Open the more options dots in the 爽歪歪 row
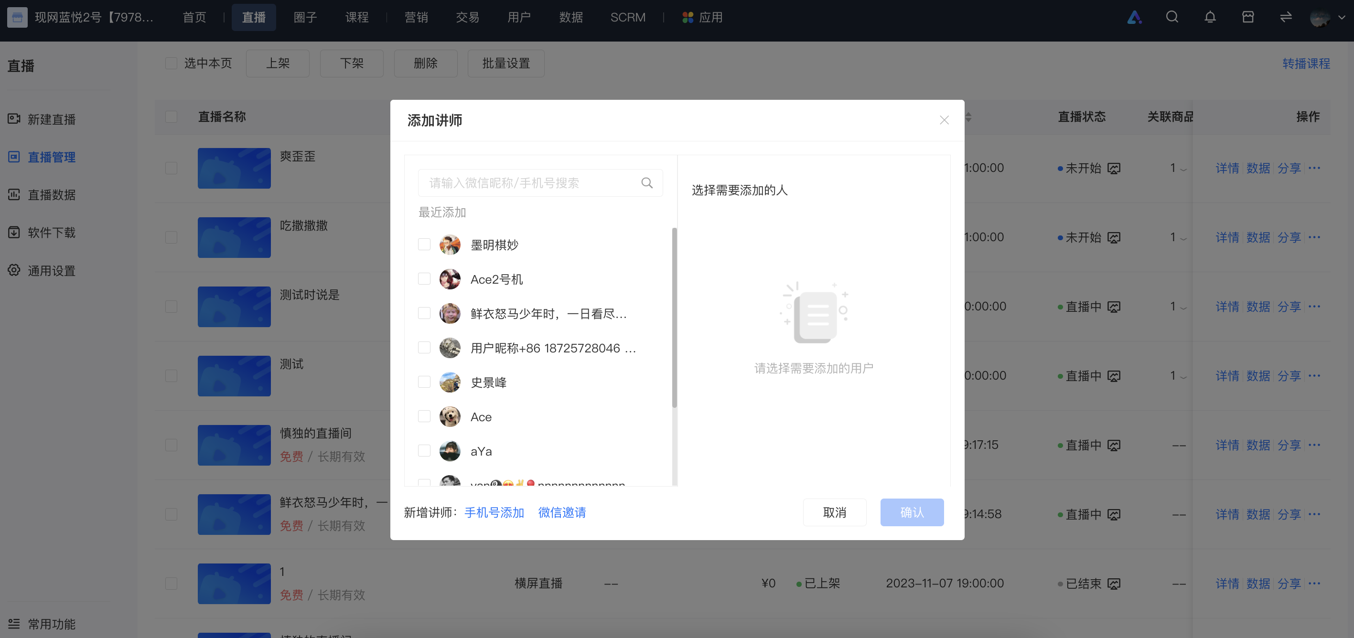 coord(1314,168)
